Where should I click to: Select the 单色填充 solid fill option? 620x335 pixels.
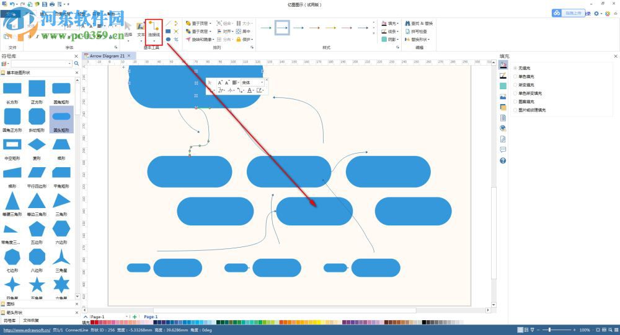click(523, 77)
